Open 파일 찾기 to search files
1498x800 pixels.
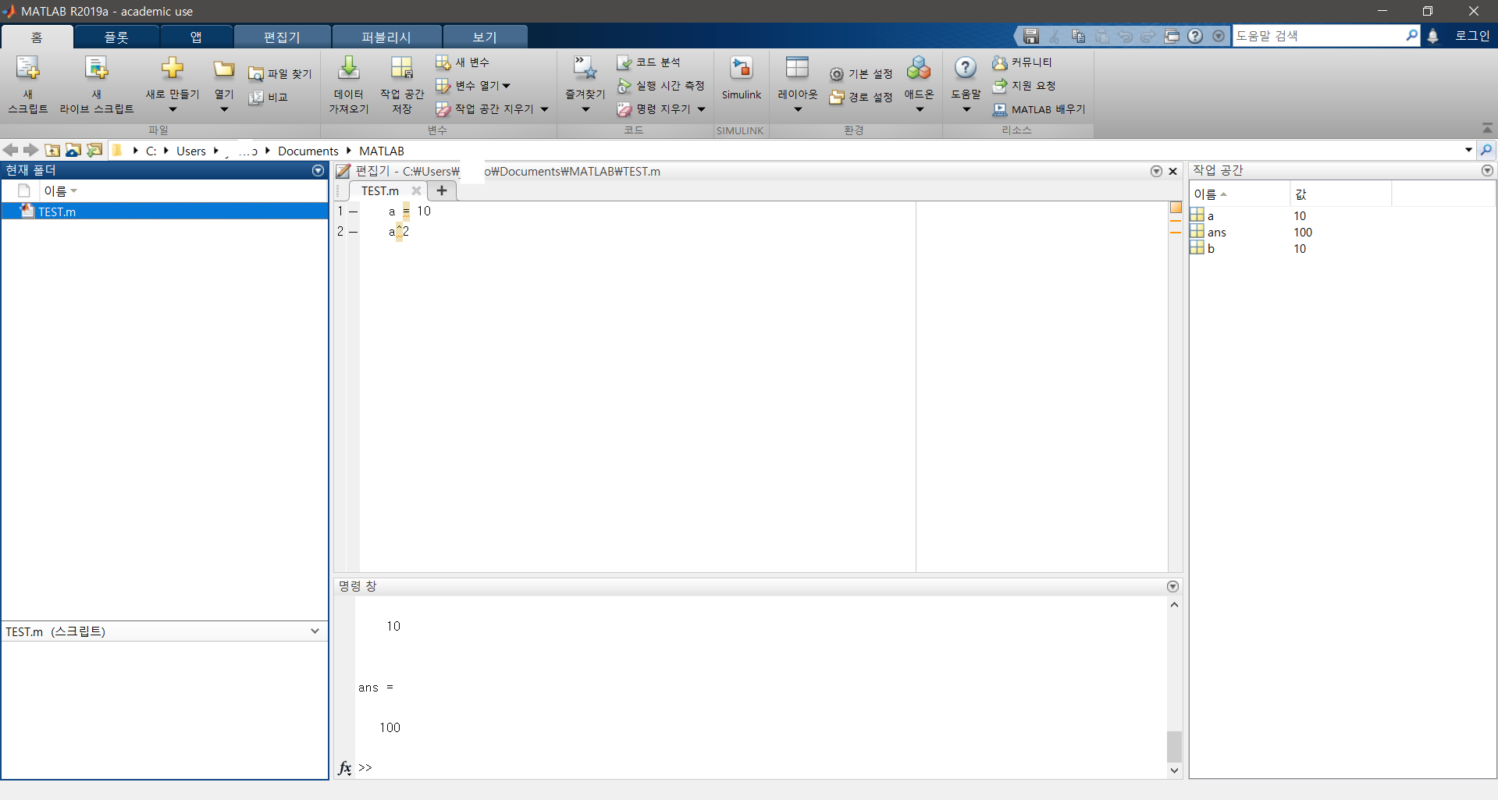pyautogui.click(x=279, y=73)
